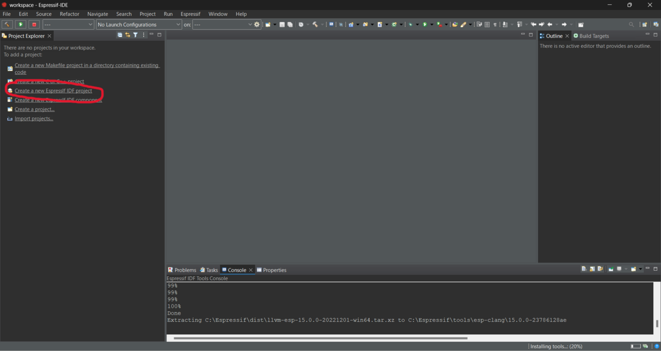Open Project Explorer view menu dots
Viewport: 661px width, 351px height.
(144, 35)
